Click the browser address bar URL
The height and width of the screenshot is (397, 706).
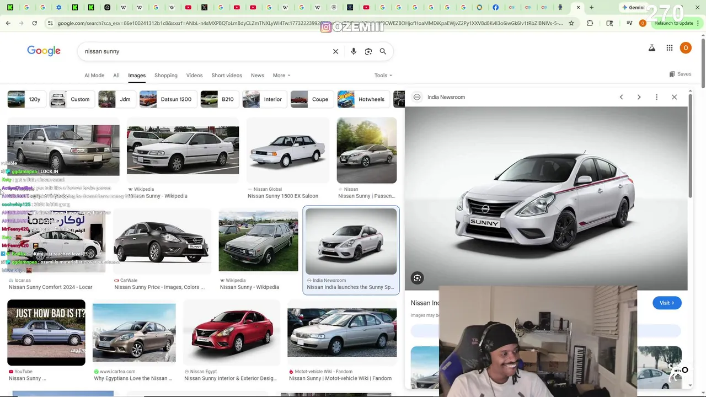click(x=309, y=23)
